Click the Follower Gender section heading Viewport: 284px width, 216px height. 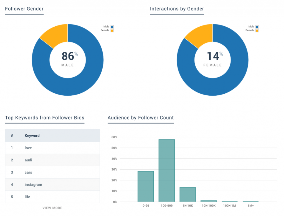(x=24, y=9)
